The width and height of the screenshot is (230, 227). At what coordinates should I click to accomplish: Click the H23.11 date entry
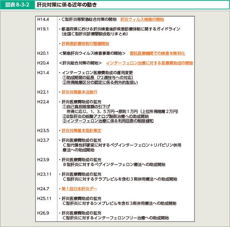coord(44,174)
